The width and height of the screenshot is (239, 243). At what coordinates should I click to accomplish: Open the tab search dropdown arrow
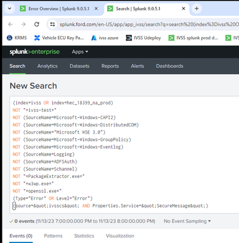(x=10, y=9)
